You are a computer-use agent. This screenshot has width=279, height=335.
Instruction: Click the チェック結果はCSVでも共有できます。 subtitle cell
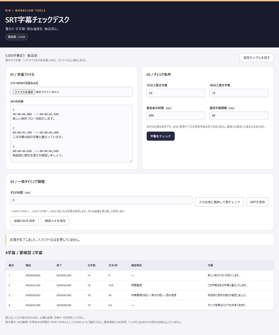pyautogui.click(x=227, y=305)
